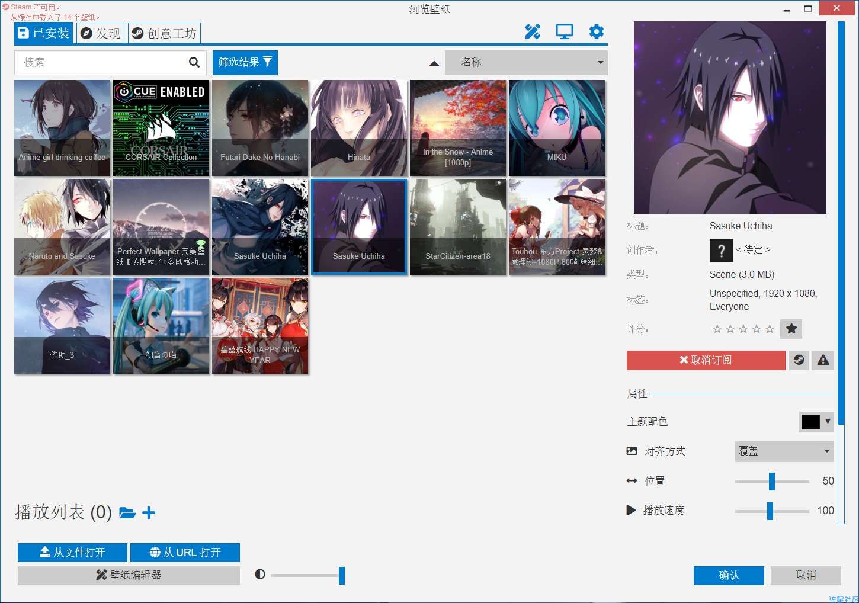Image resolution: width=859 pixels, height=603 pixels.
Task: Adjust the 位置 position slider
Action: pyautogui.click(x=772, y=482)
